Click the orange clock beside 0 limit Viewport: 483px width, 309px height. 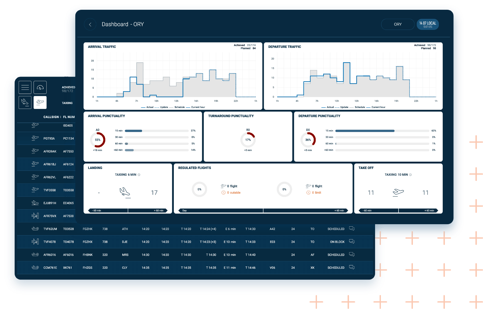click(308, 193)
